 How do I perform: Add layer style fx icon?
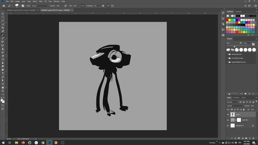click(x=235, y=138)
